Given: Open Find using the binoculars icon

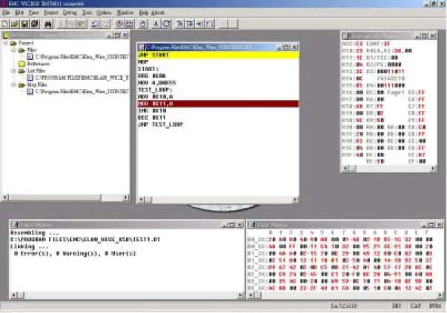Looking at the screenshot, I should coord(48,24).
